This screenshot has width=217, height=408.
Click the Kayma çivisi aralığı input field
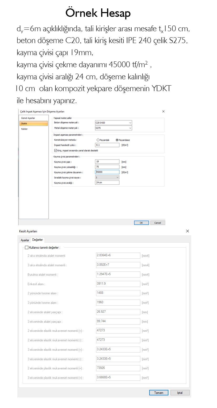[107, 183]
